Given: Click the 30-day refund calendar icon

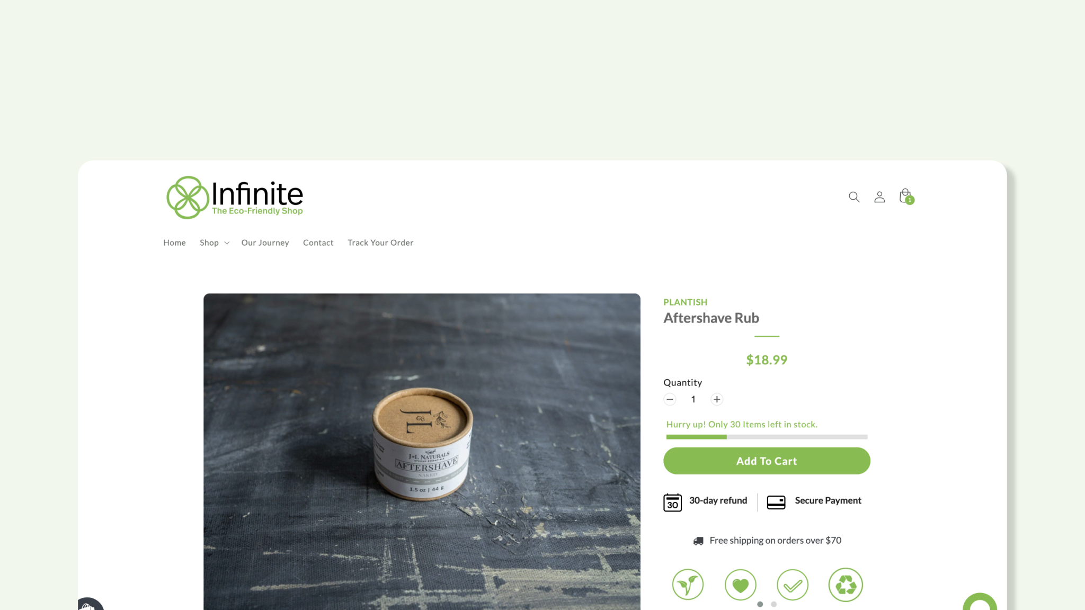Looking at the screenshot, I should pyautogui.click(x=673, y=502).
